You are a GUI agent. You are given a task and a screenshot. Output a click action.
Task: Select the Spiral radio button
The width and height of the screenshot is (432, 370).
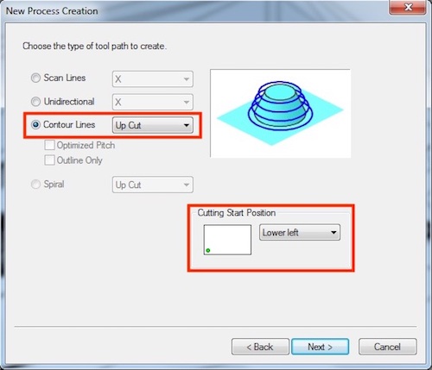35,184
